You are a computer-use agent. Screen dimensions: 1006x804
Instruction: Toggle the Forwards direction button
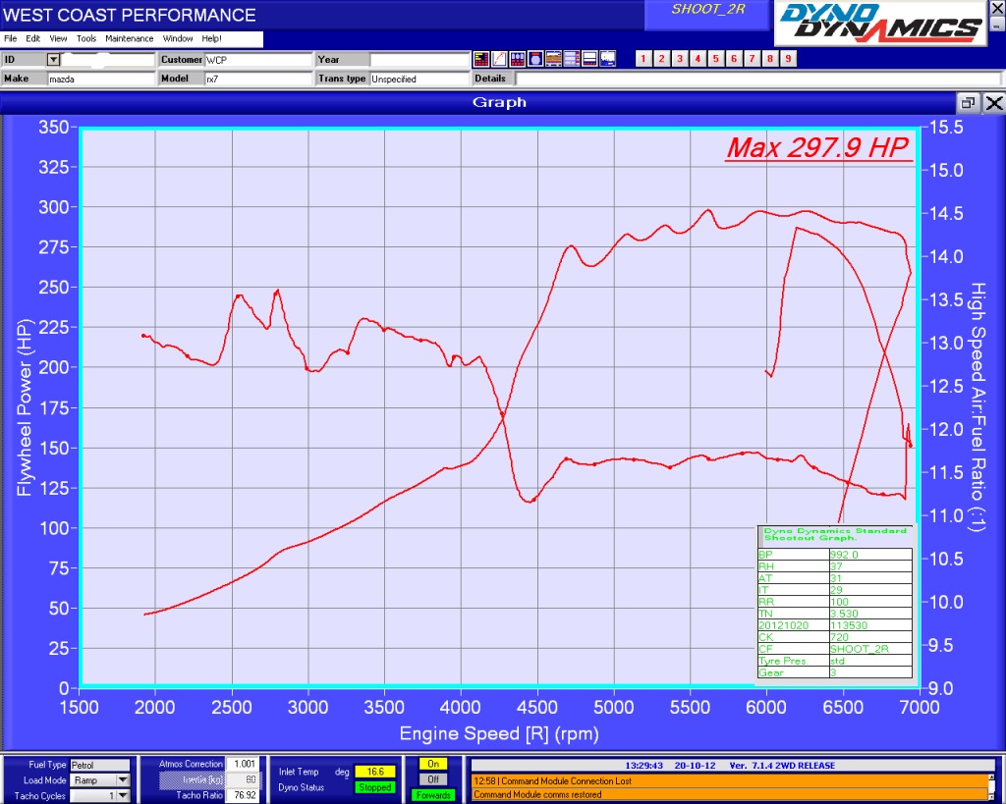point(433,795)
